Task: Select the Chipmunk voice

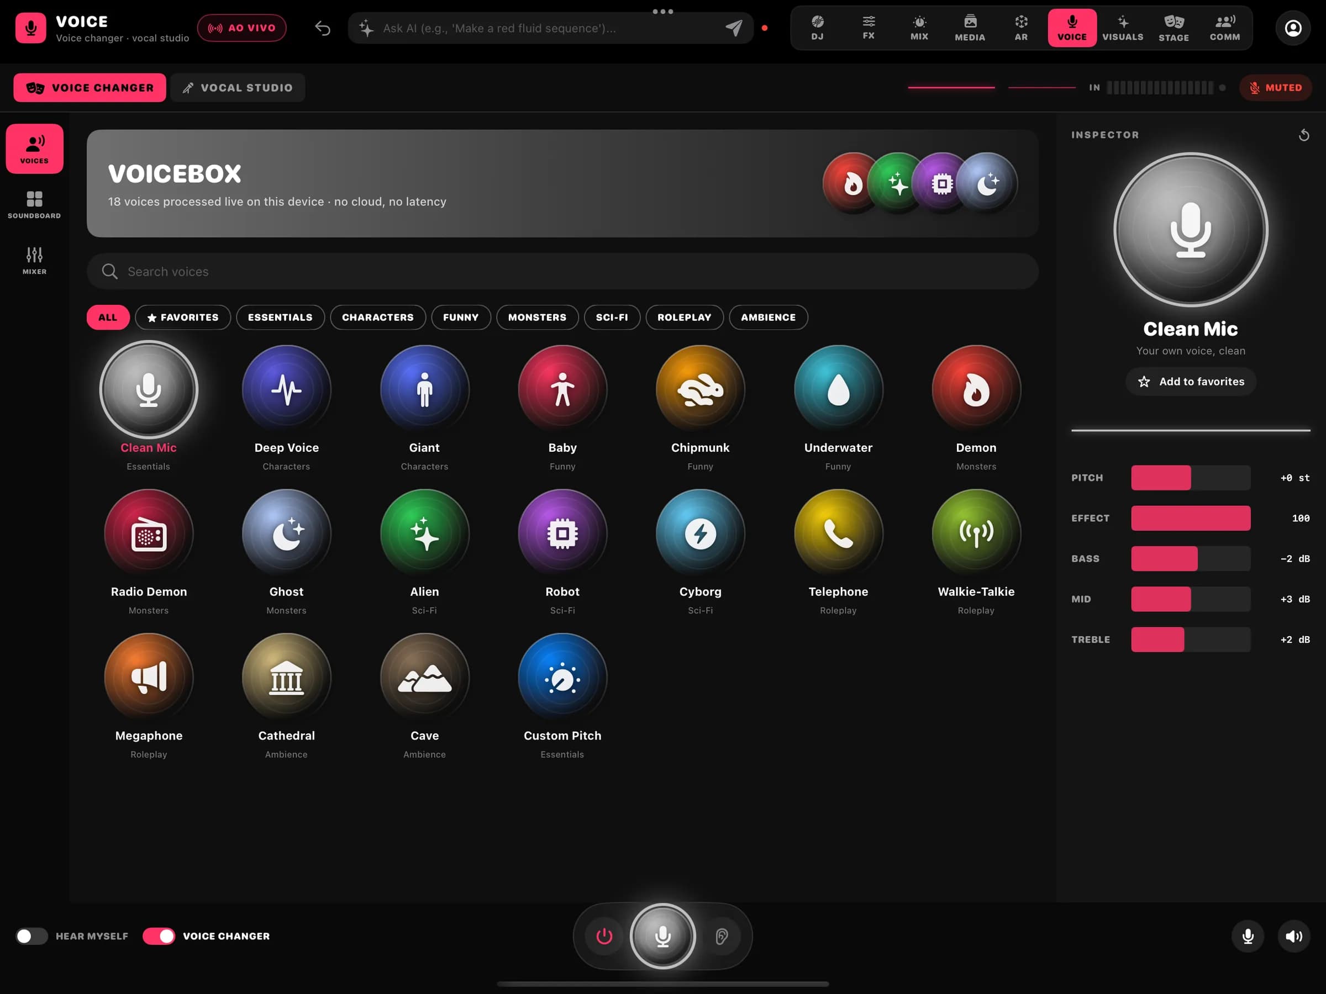Action: coord(700,389)
